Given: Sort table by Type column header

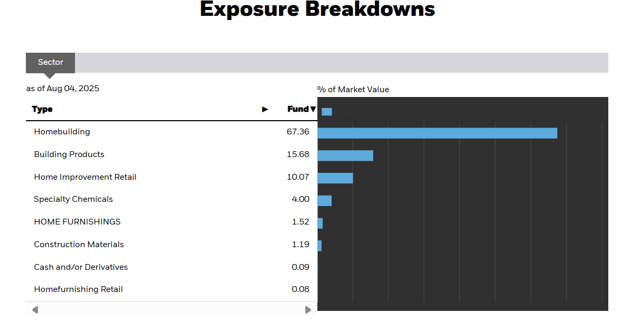Looking at the screenshot, I should 42,109.
